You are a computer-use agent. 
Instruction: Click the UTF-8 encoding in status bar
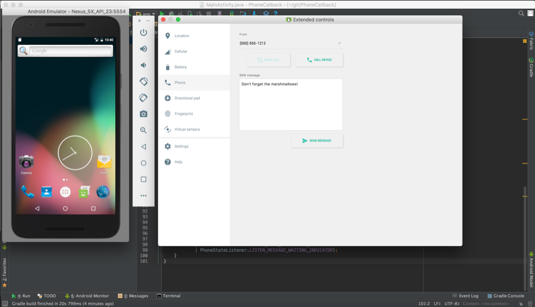click(452, 304)
